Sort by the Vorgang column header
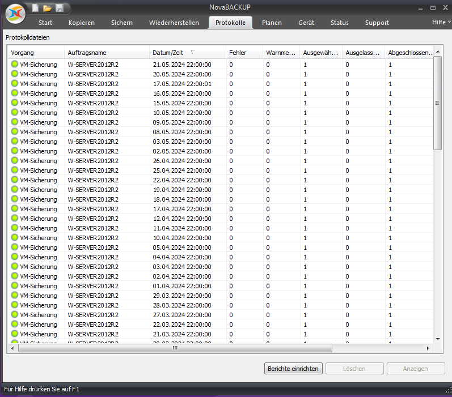 tap(23, 53)
